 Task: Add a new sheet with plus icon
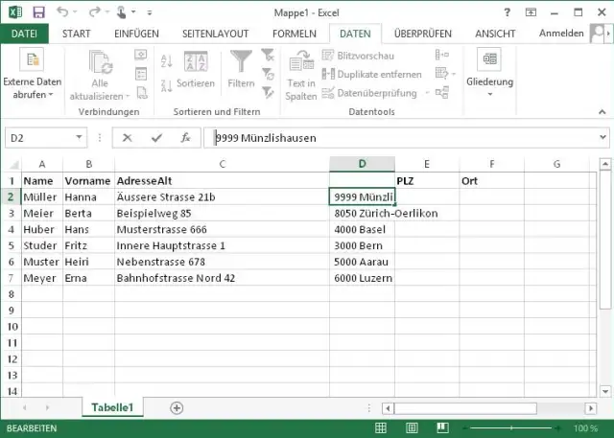(177, 407)
